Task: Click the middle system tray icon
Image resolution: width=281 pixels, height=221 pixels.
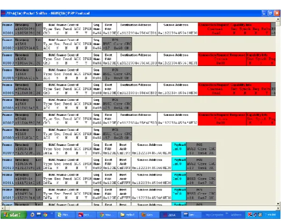Action: tap(255, 215)
